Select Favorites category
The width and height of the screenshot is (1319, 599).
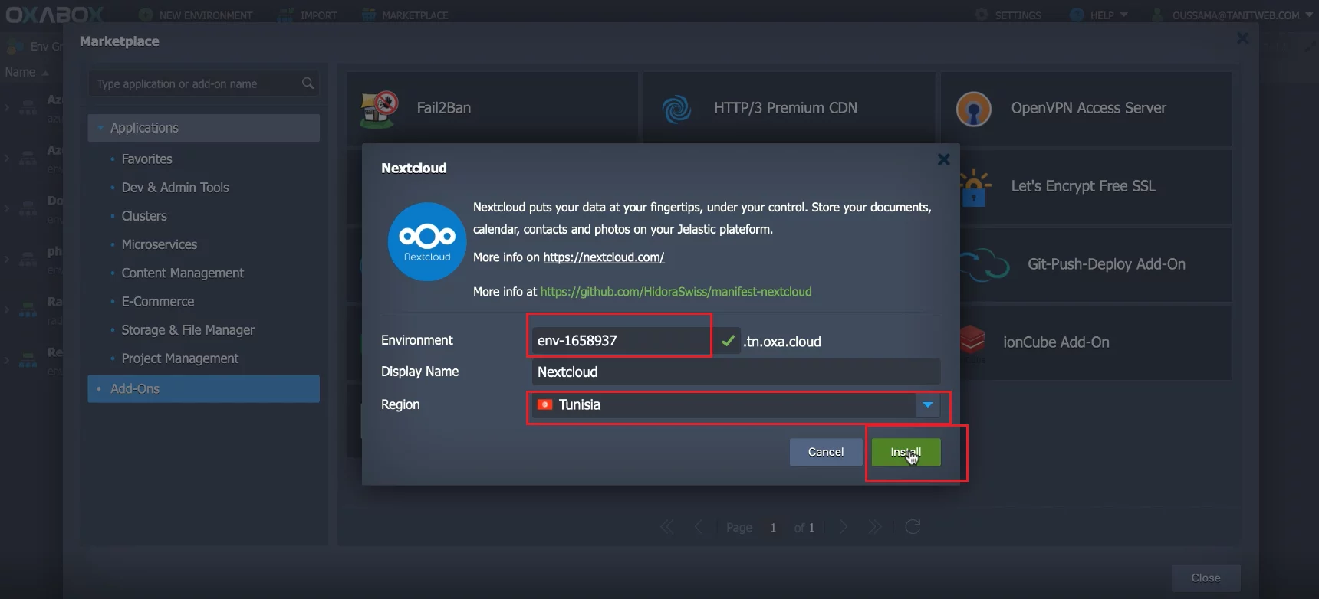(146, 159)
